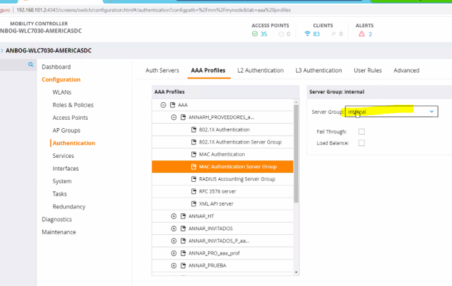Screen dimensions: 452x286
Task: Open the L3 Authentication tab
Action: [x=318, y=71]
